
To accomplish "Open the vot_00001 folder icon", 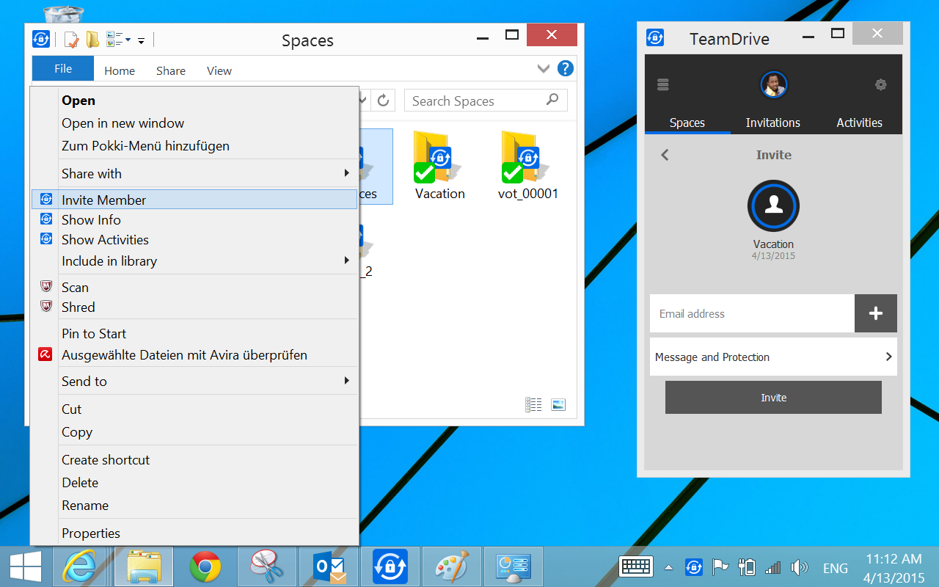I will pyautogui.click(x=527, y=157).
